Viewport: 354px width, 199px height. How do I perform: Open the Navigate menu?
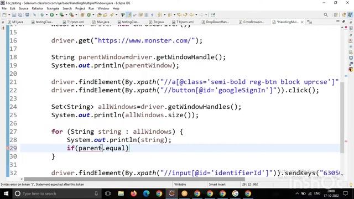click(x=53, y=8)
